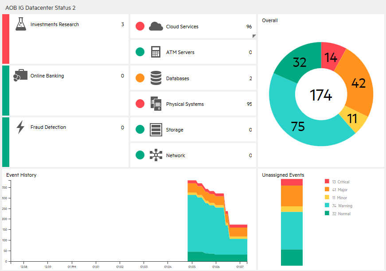
Task: Open the Fraud Detection label
Action: click(x=48, y=127)
